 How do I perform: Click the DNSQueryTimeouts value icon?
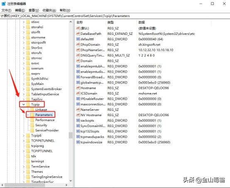click(78, 56)
